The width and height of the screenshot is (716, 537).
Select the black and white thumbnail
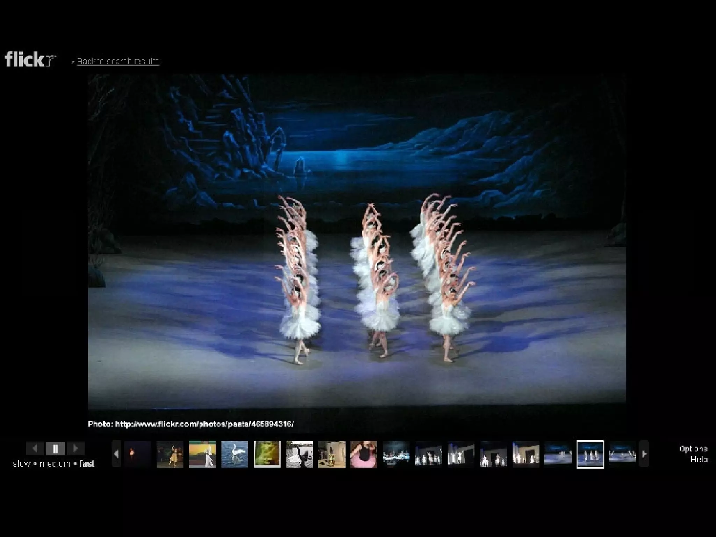tap(300, 454)
